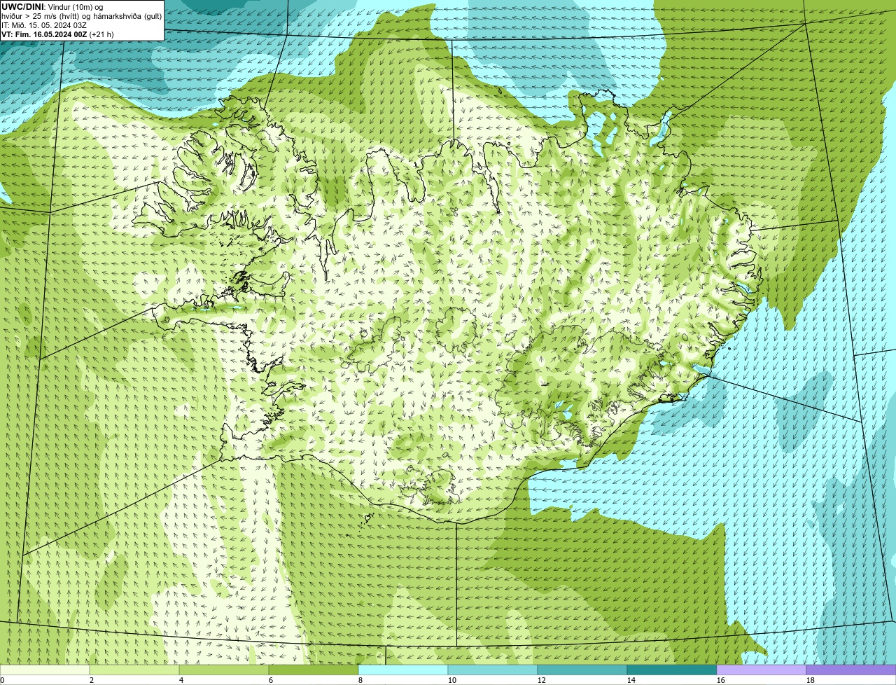Click the 0–2 m/s pale yellow legend swatch
The width and height of the screenshot is (896, 685).
tap(45, 670)
